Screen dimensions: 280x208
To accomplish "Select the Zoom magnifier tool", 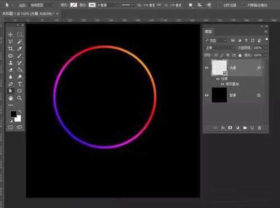I will click(20, 98).
